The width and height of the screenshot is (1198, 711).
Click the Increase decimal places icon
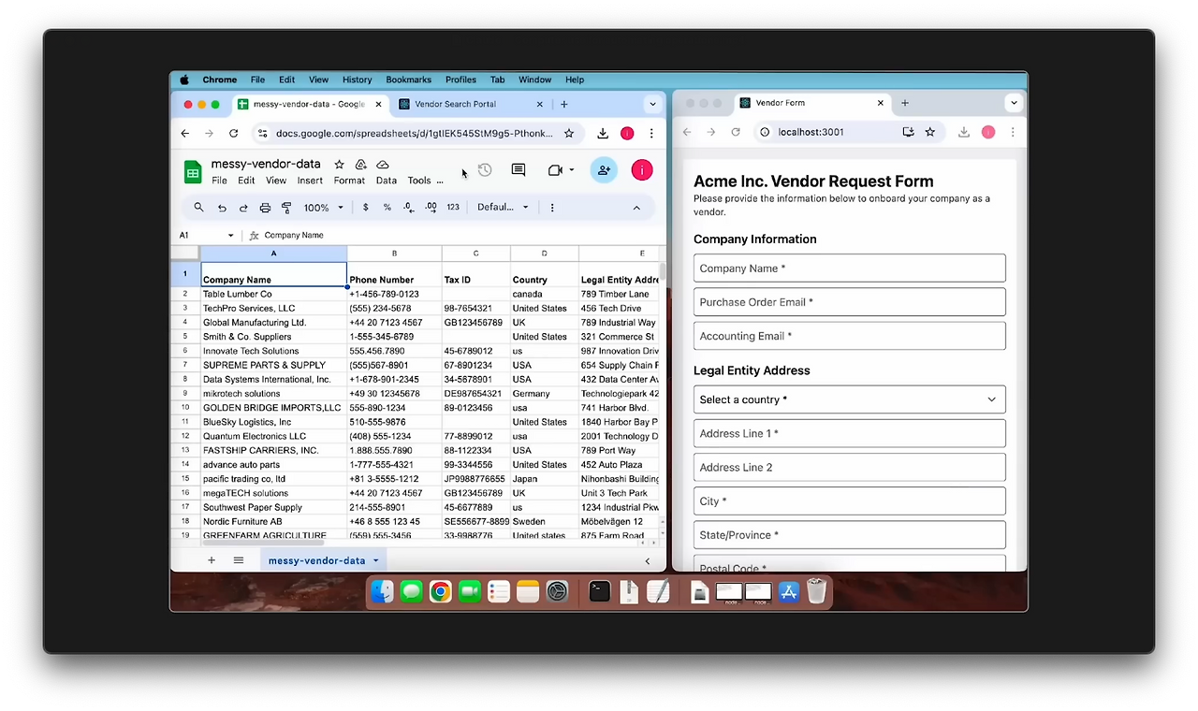click(x=431, y=208)
